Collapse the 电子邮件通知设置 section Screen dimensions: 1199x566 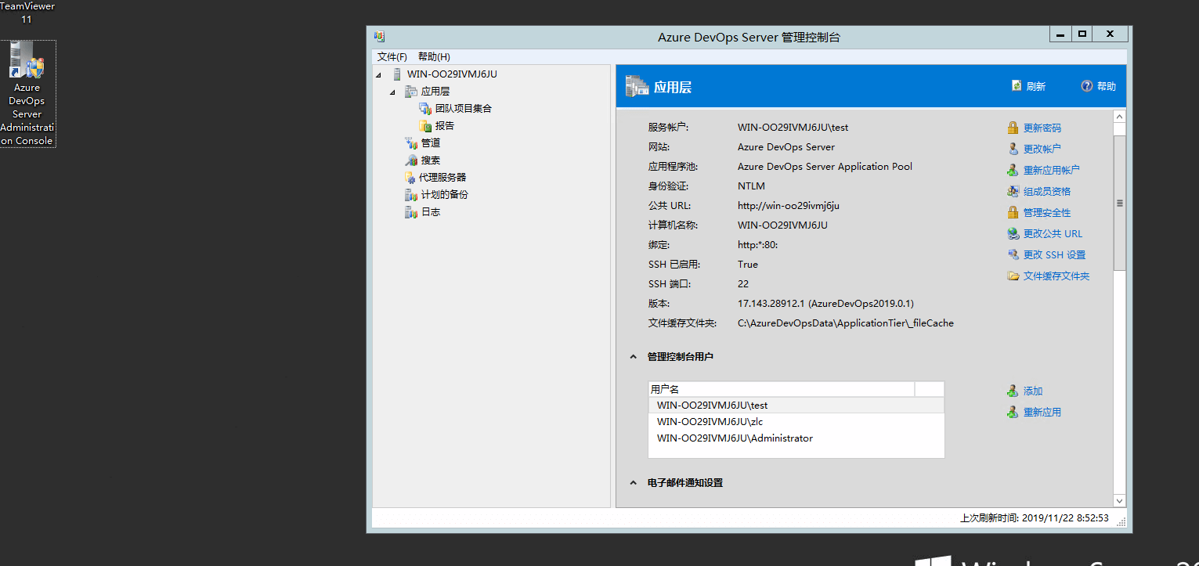[633, 483]
